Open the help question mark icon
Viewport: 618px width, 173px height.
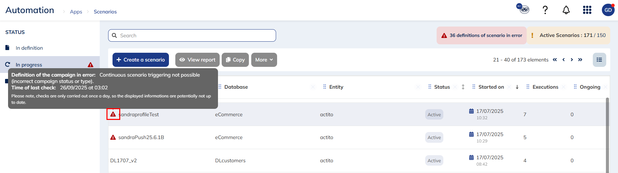pyautogui.click(x=545, y=10)
